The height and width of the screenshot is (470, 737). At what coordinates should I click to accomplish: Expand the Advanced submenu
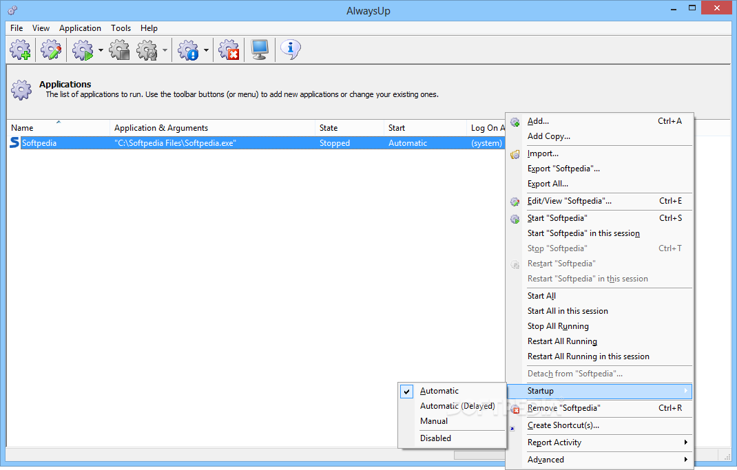coord(599,460)
